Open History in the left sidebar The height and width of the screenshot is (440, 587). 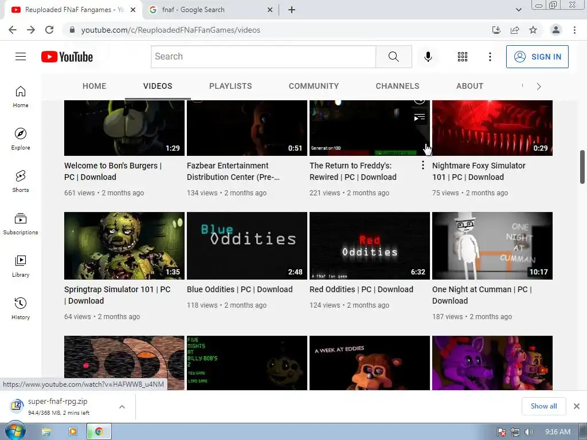pos(21,309)
